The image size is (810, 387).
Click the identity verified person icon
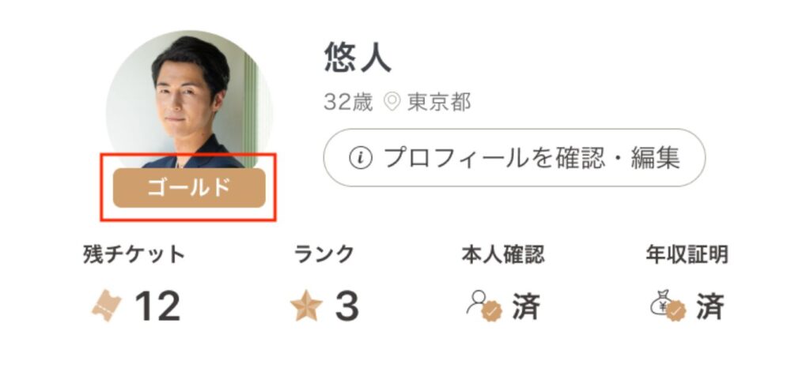pyautogui.click(x=484, y=306)
